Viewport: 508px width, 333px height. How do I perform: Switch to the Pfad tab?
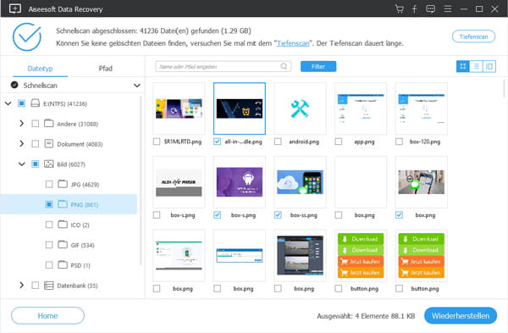[x=106, y=69]
